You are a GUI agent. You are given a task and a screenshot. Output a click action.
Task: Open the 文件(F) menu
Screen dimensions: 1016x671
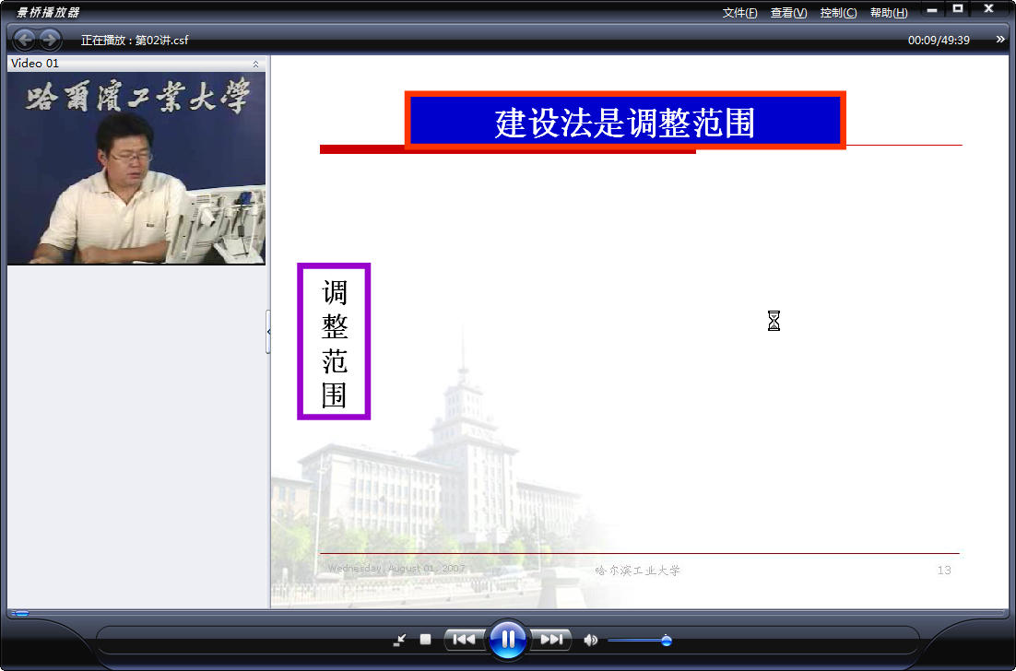(739, 13)
